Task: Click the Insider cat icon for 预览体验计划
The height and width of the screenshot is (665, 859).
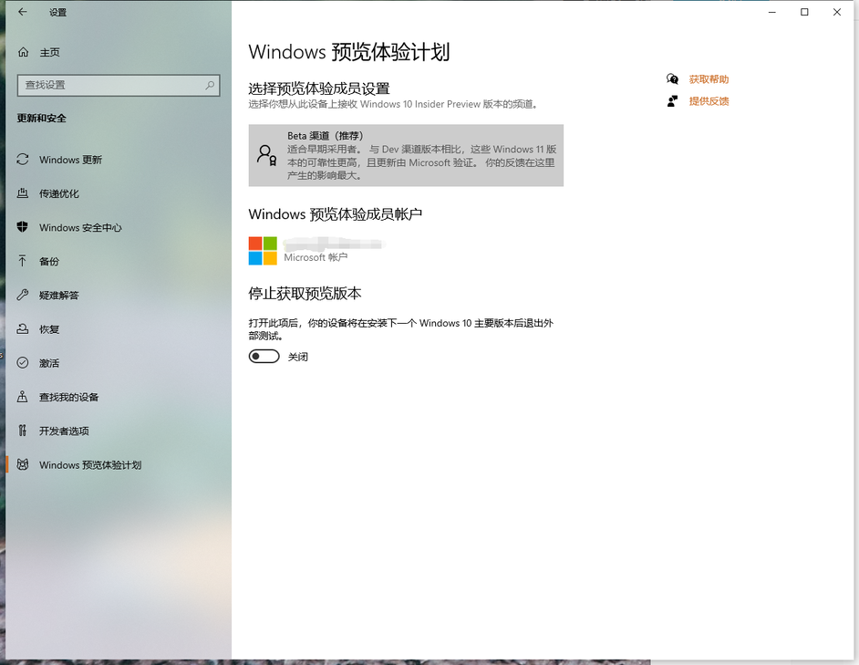Action: click(23, 464)
